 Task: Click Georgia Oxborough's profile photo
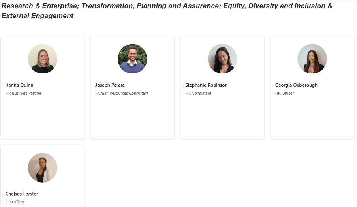coord(312,59)
